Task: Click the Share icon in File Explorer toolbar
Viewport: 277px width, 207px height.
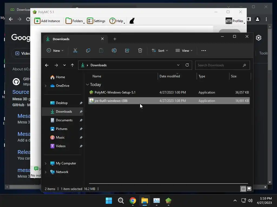Action: point(127,50)
